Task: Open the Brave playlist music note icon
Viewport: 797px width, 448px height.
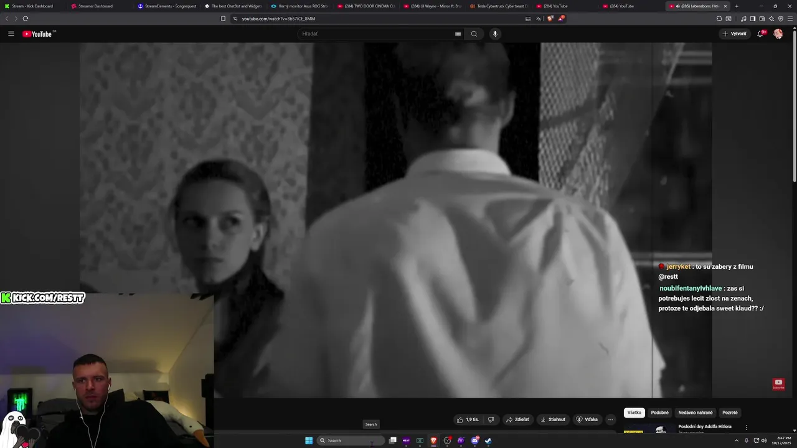Action: click(x=743, y=19)
